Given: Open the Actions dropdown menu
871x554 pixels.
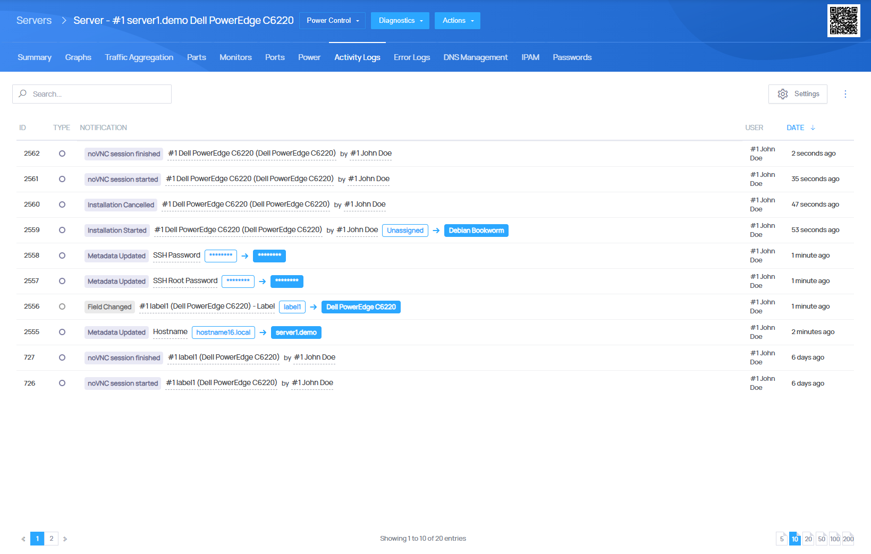Looking at the screenshot, I should [x=458, y=21].
